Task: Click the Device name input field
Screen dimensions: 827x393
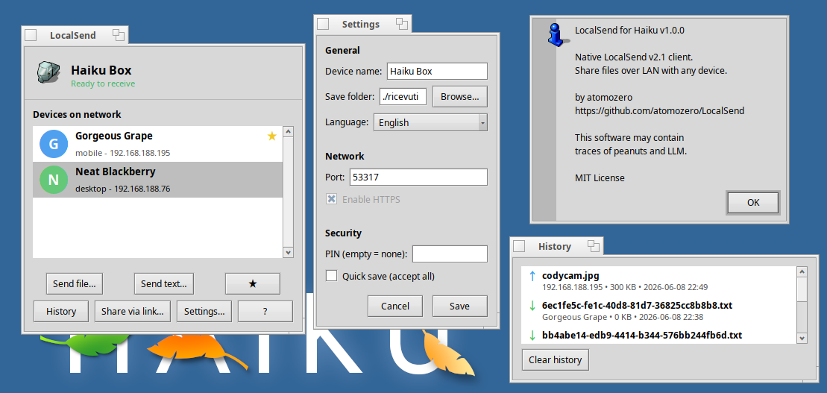Action: tap(437, 71)
